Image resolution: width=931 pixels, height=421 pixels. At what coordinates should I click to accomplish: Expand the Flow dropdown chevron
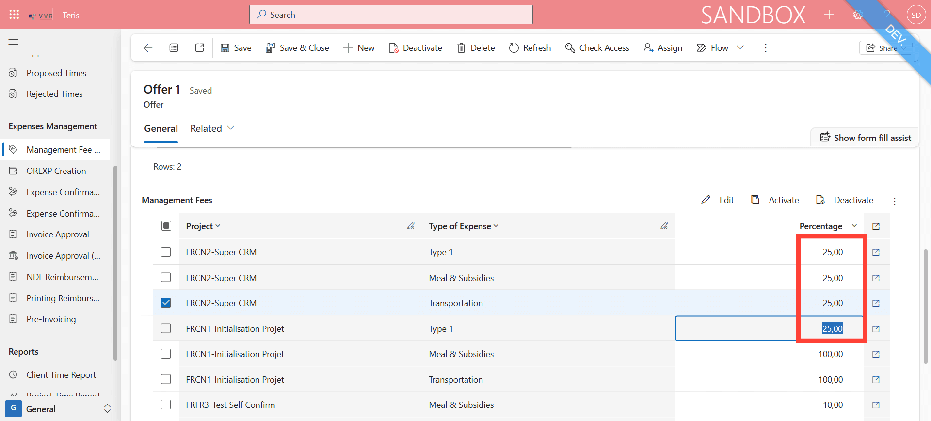[740, 47]
